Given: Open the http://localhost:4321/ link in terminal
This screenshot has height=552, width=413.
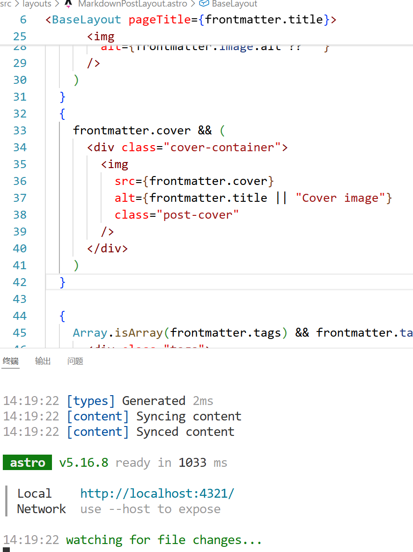Looking at the screenshot, I should click(x=157, y=493).
